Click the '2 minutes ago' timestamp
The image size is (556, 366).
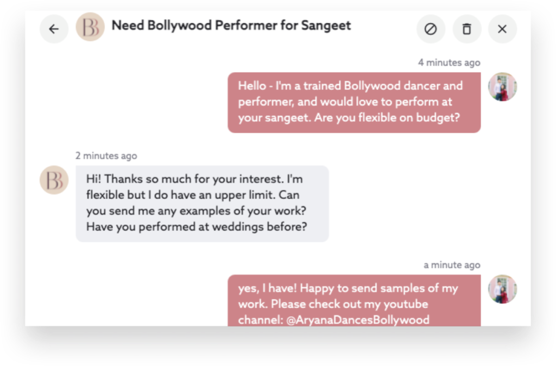click(x=106, y=156)
